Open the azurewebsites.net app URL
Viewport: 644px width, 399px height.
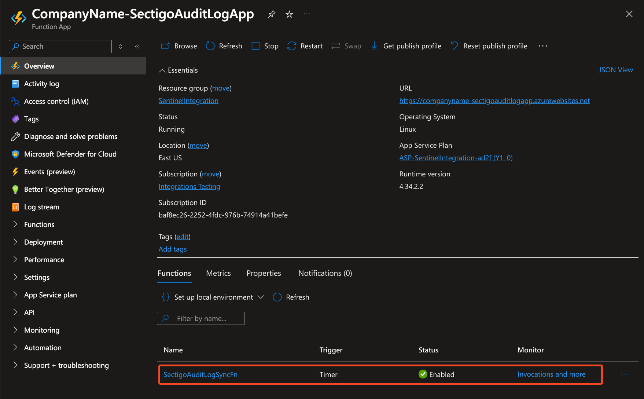[494, 100]
